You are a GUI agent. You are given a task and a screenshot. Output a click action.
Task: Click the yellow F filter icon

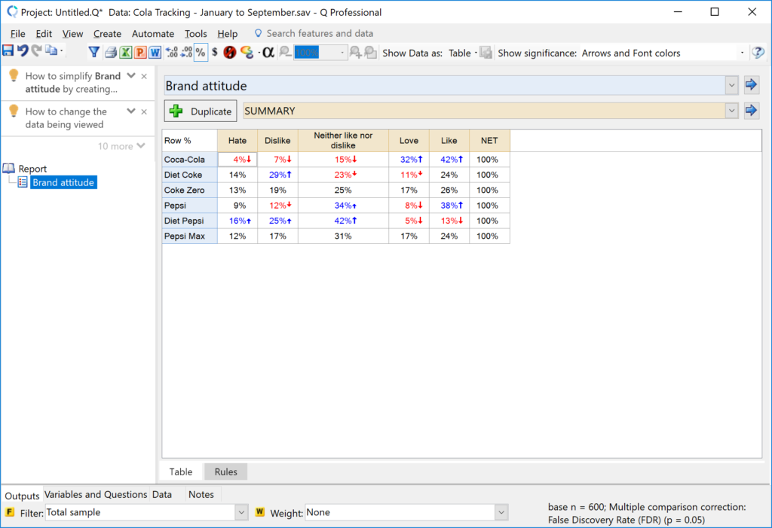(x=9, y=511)
